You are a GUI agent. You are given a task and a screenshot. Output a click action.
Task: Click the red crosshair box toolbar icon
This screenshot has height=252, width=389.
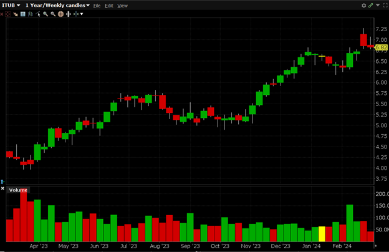8,14
